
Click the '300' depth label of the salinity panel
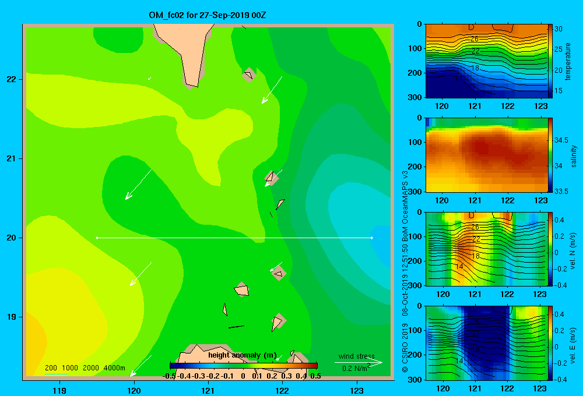416,192
